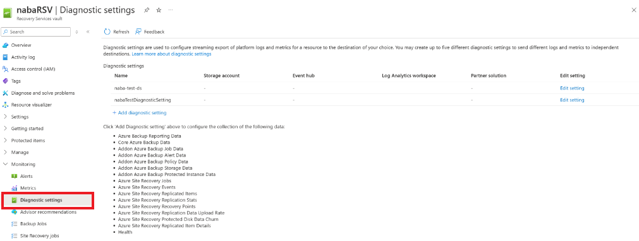Open Access control (IAM)
This screenshot has width=639, height=241.
tap(33, 69)
